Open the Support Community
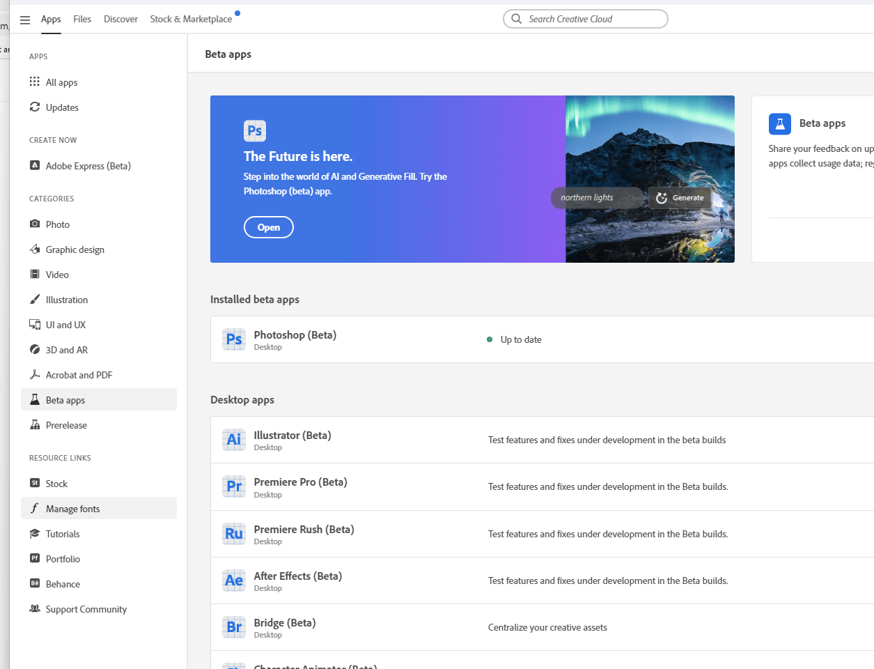874x669 pixels. [x=85, y=608]
